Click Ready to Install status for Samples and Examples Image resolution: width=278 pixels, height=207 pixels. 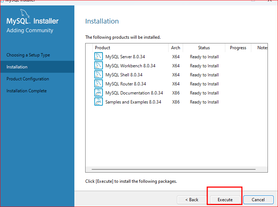click(x=204, y=102)
